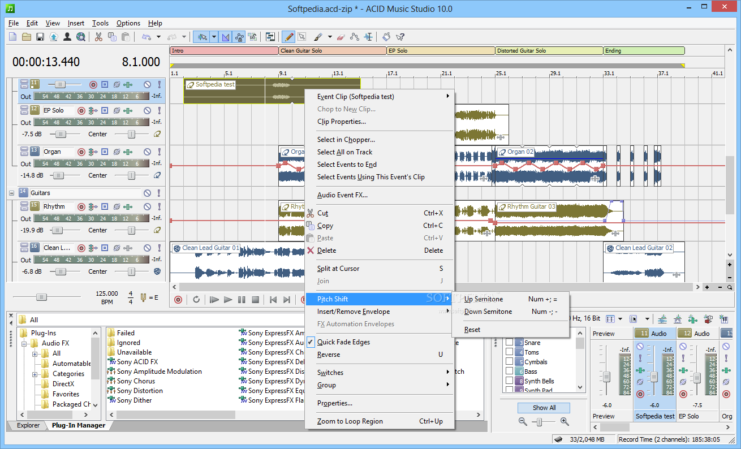Minimize track 12 EP Solo height

pyautogui.click(x=24, y=109)
